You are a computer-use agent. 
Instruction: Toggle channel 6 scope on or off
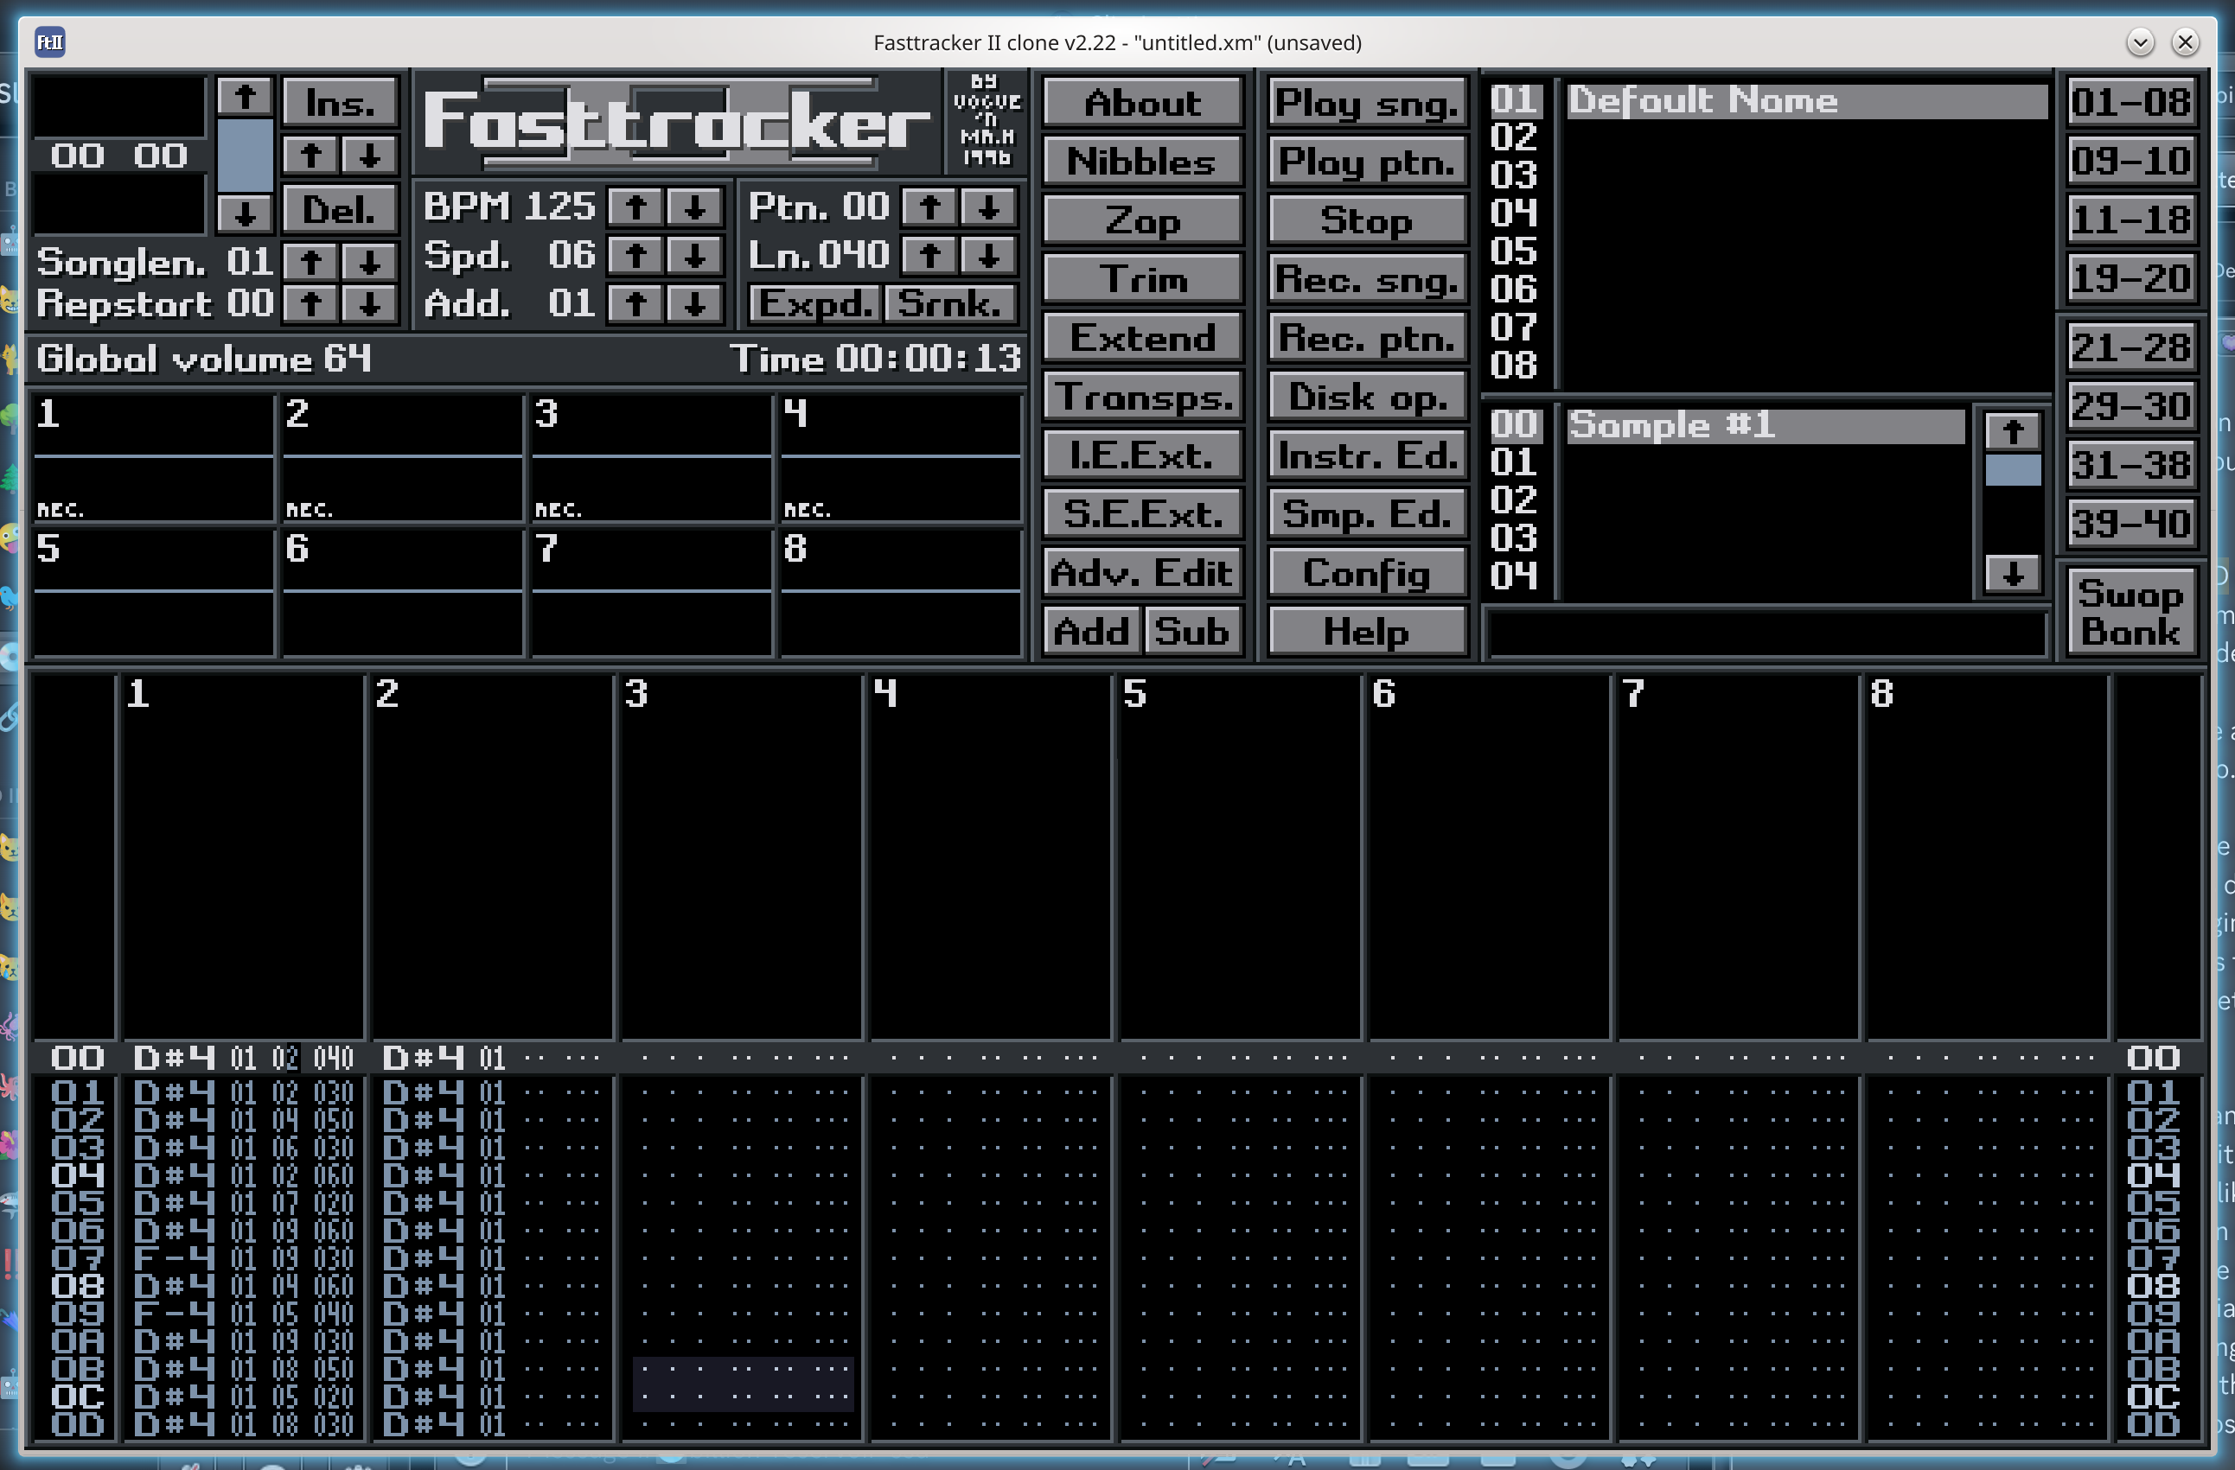(x=402, y=592)
